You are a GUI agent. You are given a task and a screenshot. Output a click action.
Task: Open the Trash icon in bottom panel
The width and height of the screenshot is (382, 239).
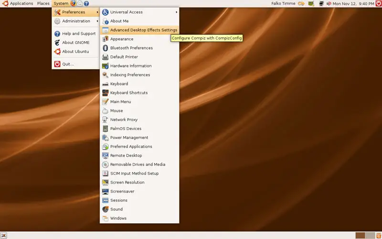coord(379,235)
